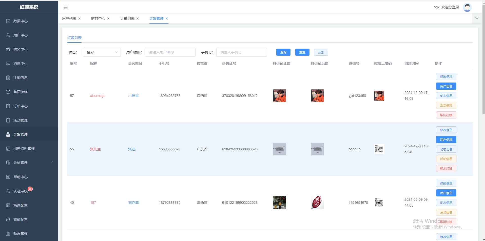Click 修改信息 for row 40

coord(446,183)
